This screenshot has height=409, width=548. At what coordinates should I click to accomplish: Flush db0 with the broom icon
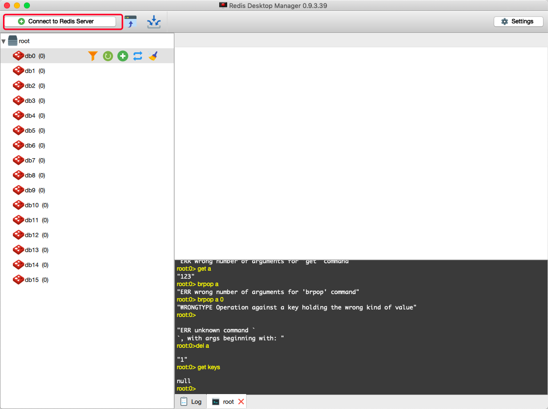point(153,56)
